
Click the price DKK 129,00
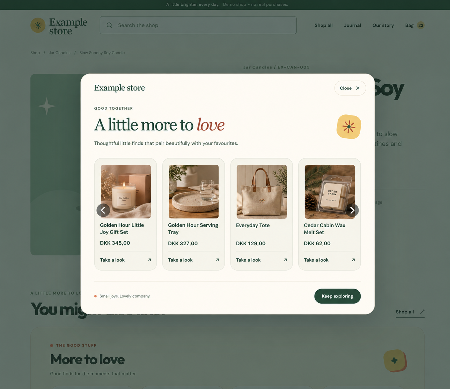point(251,244)
